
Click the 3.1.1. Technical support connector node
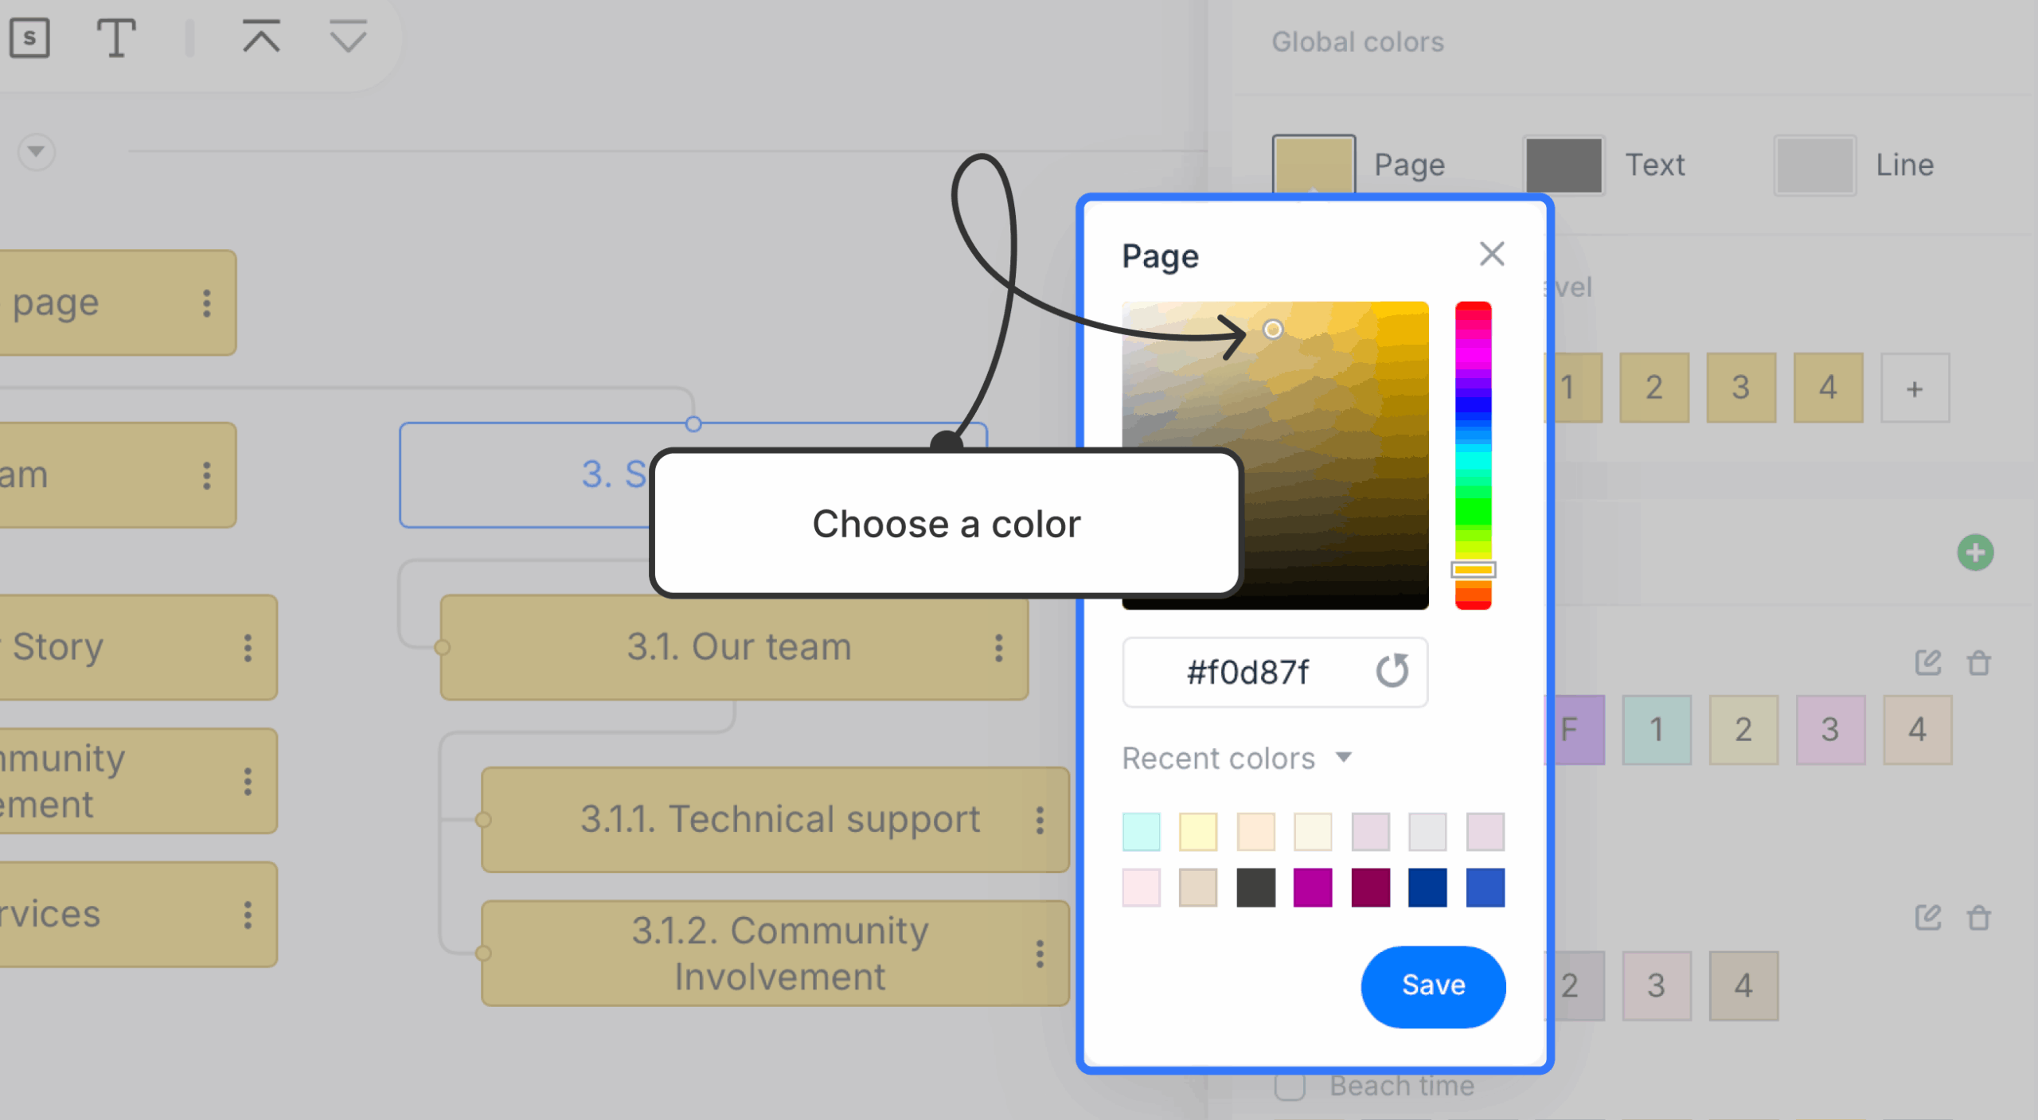482,820
